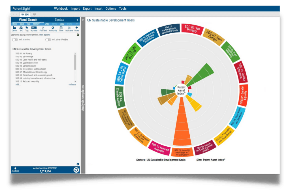Click Copy in the search toolbar
290x193 pixels.
point(62,24)
